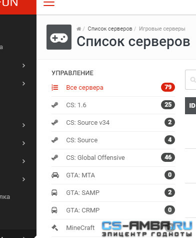196x238 pixels.
Task: Filter servers by CS: Source v34
Action: pos(88,123)
